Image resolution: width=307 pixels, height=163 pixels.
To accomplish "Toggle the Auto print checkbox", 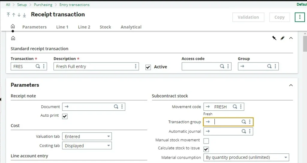I will (x=65, y=116).
